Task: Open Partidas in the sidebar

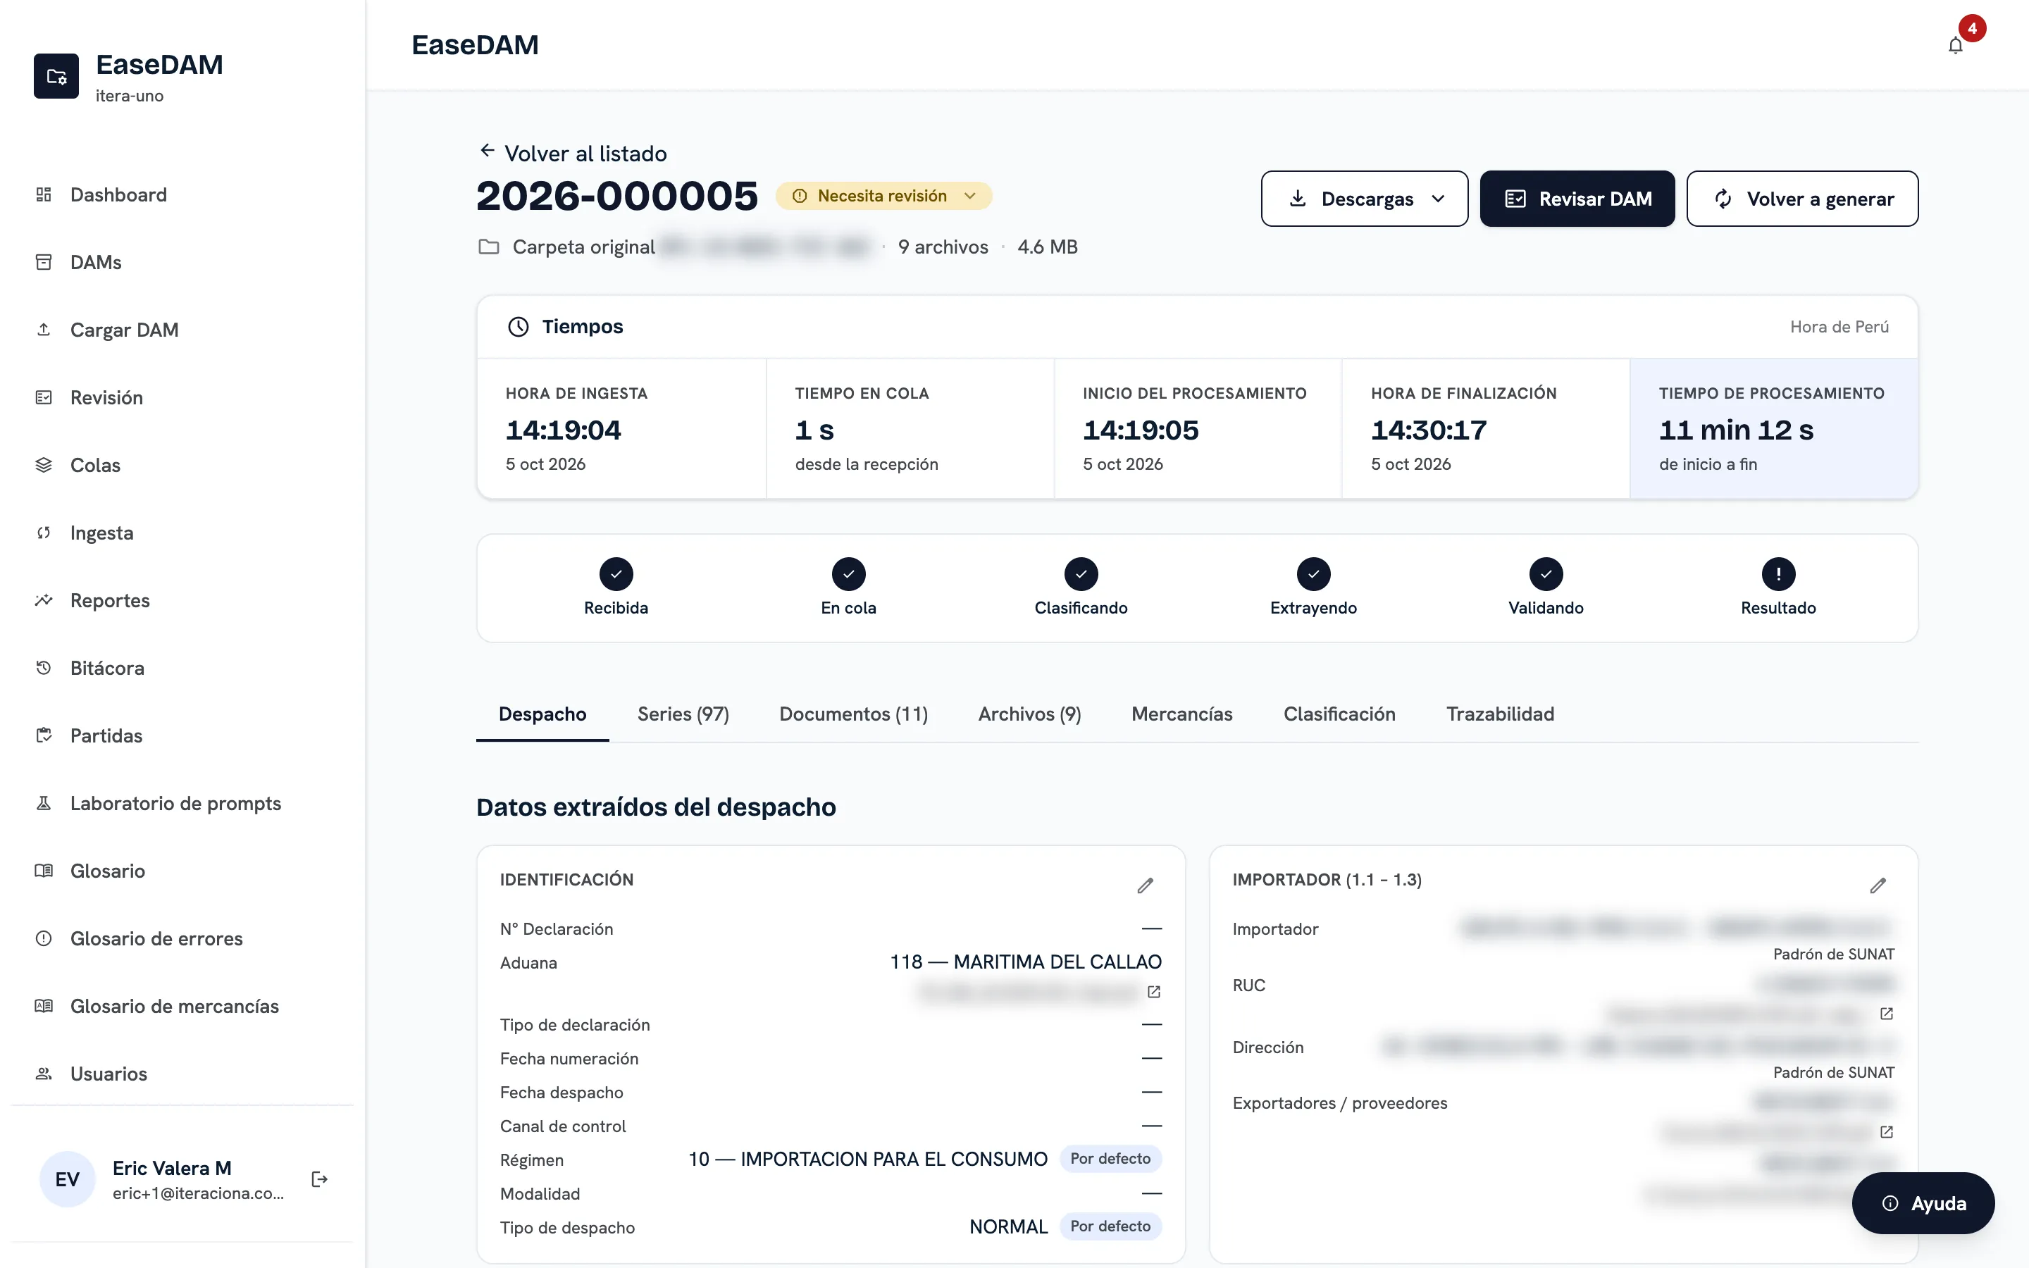Action: pyautogui.click(x=182, y=735)
